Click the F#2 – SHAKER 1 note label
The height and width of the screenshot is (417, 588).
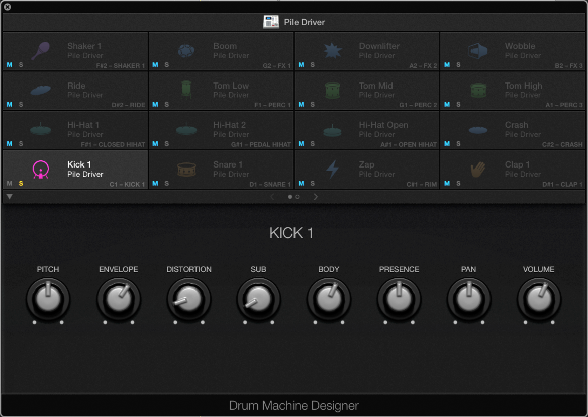click(121, 66)
